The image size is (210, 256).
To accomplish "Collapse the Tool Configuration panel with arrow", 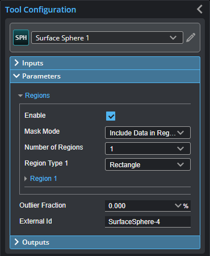I will [200, 9].
